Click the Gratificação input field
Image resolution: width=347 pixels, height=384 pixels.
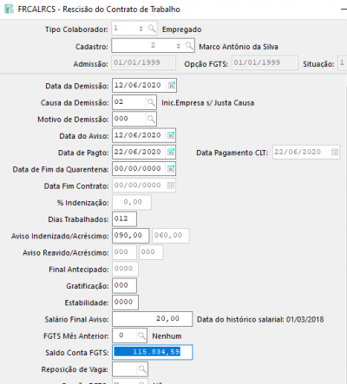pyautogui.click(x=124, y=286)
